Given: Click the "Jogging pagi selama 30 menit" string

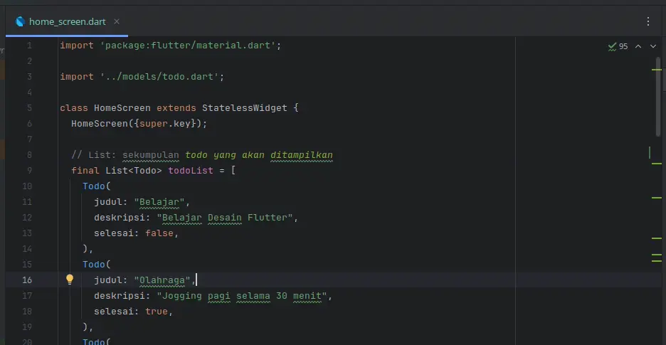Looking at the screenshot, I should [x=242, y=296].
